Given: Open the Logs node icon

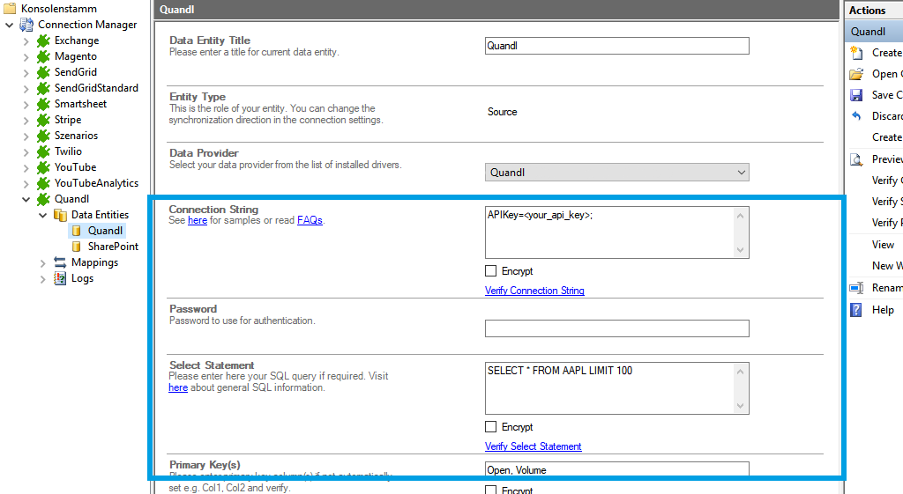Looking at the screenshot, I should [x=60, y=278].
